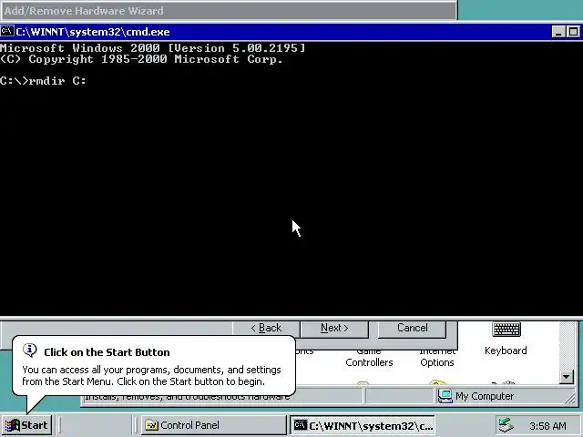Click the cmd.exe title bar system icon
Image resolution: width=583 pixels, height=437 pixels.
[x=7, y=31]
